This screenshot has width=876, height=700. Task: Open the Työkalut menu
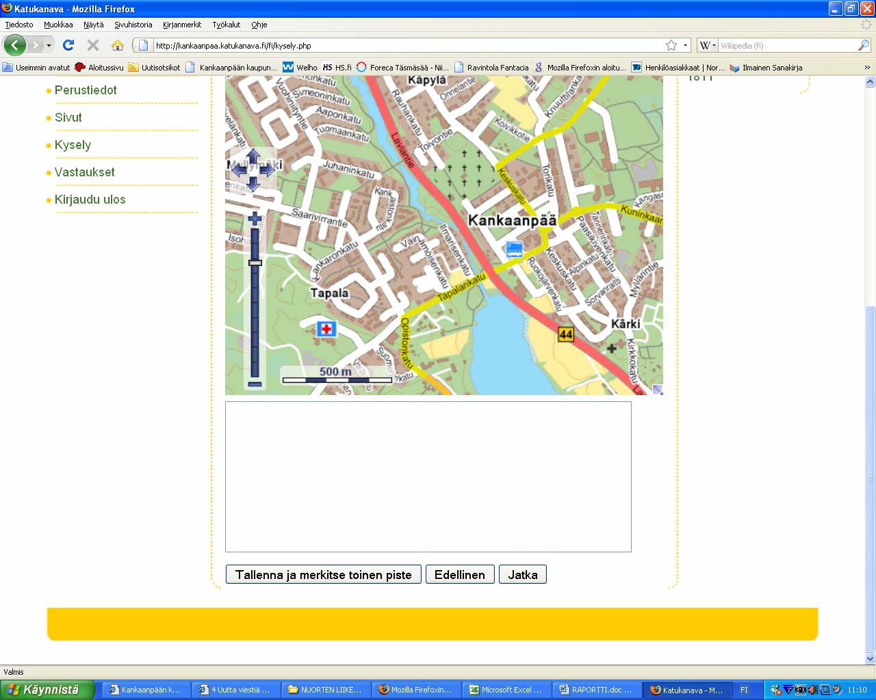(227, 25)
